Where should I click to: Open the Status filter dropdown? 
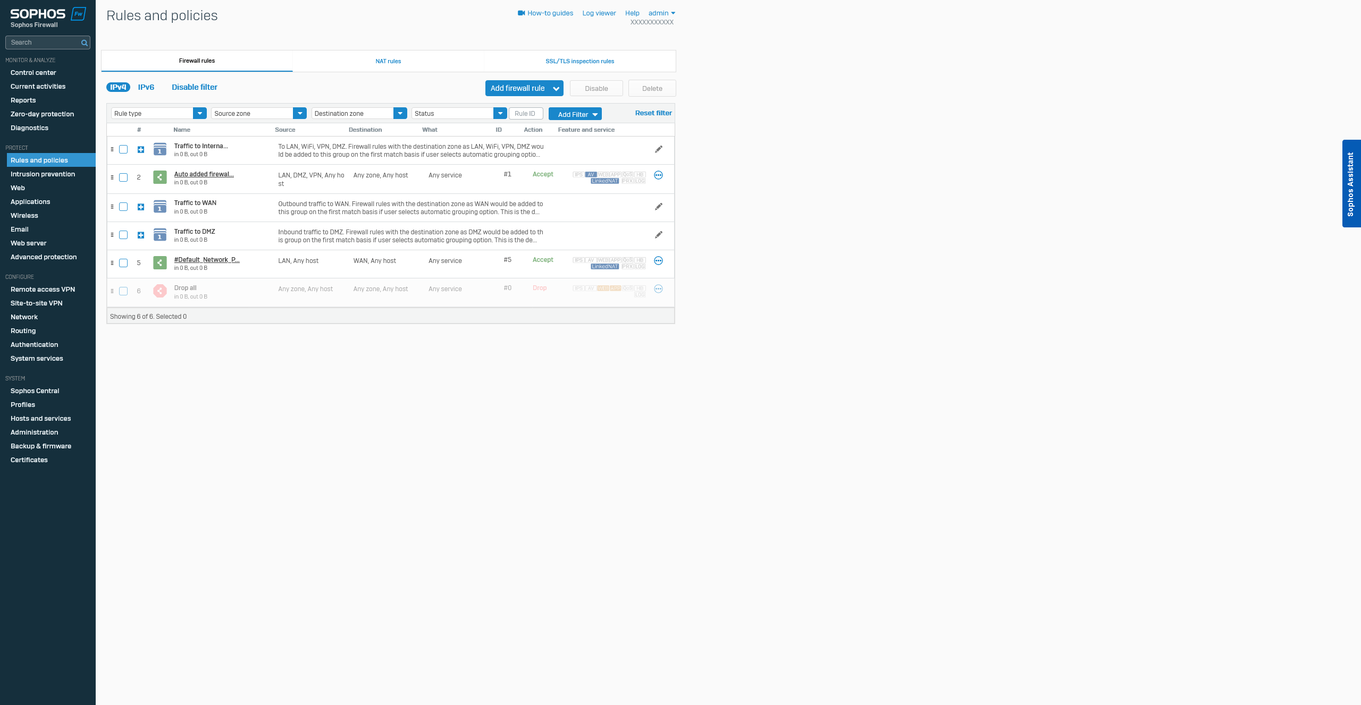tap(459, 113)
